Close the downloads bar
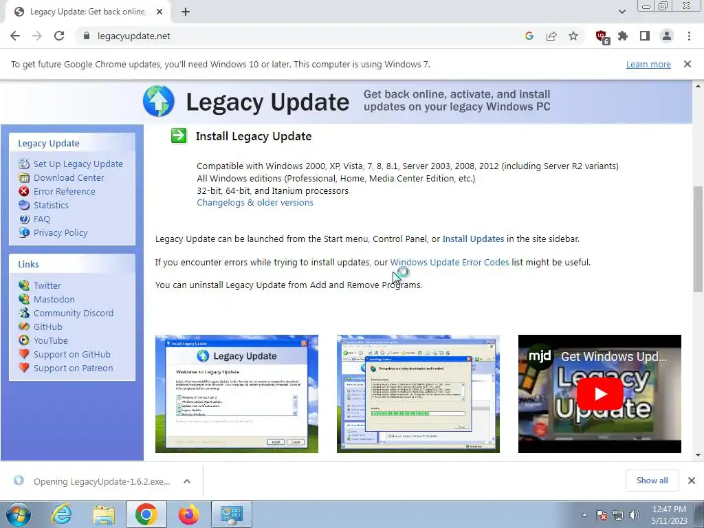 [x=692, y=481]
